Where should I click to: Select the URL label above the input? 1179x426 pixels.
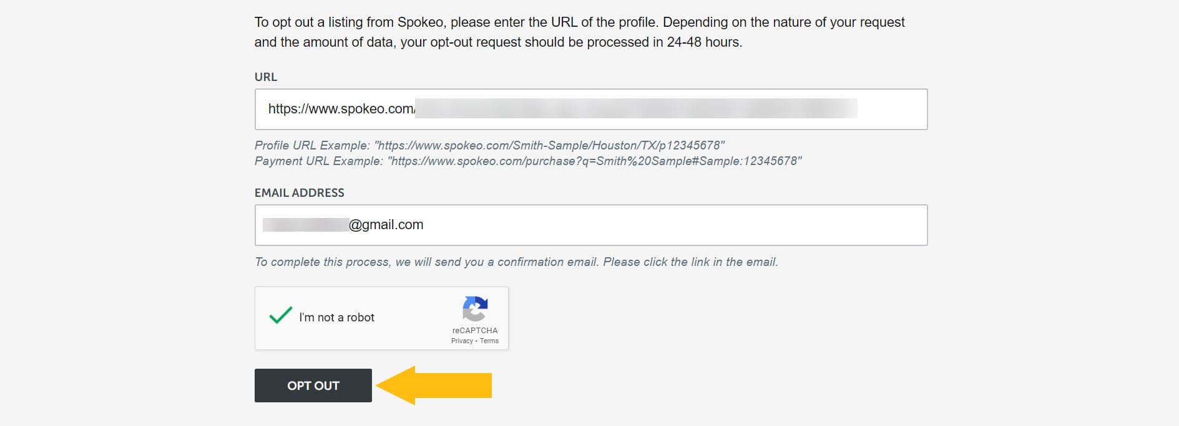tap(265, 77)
